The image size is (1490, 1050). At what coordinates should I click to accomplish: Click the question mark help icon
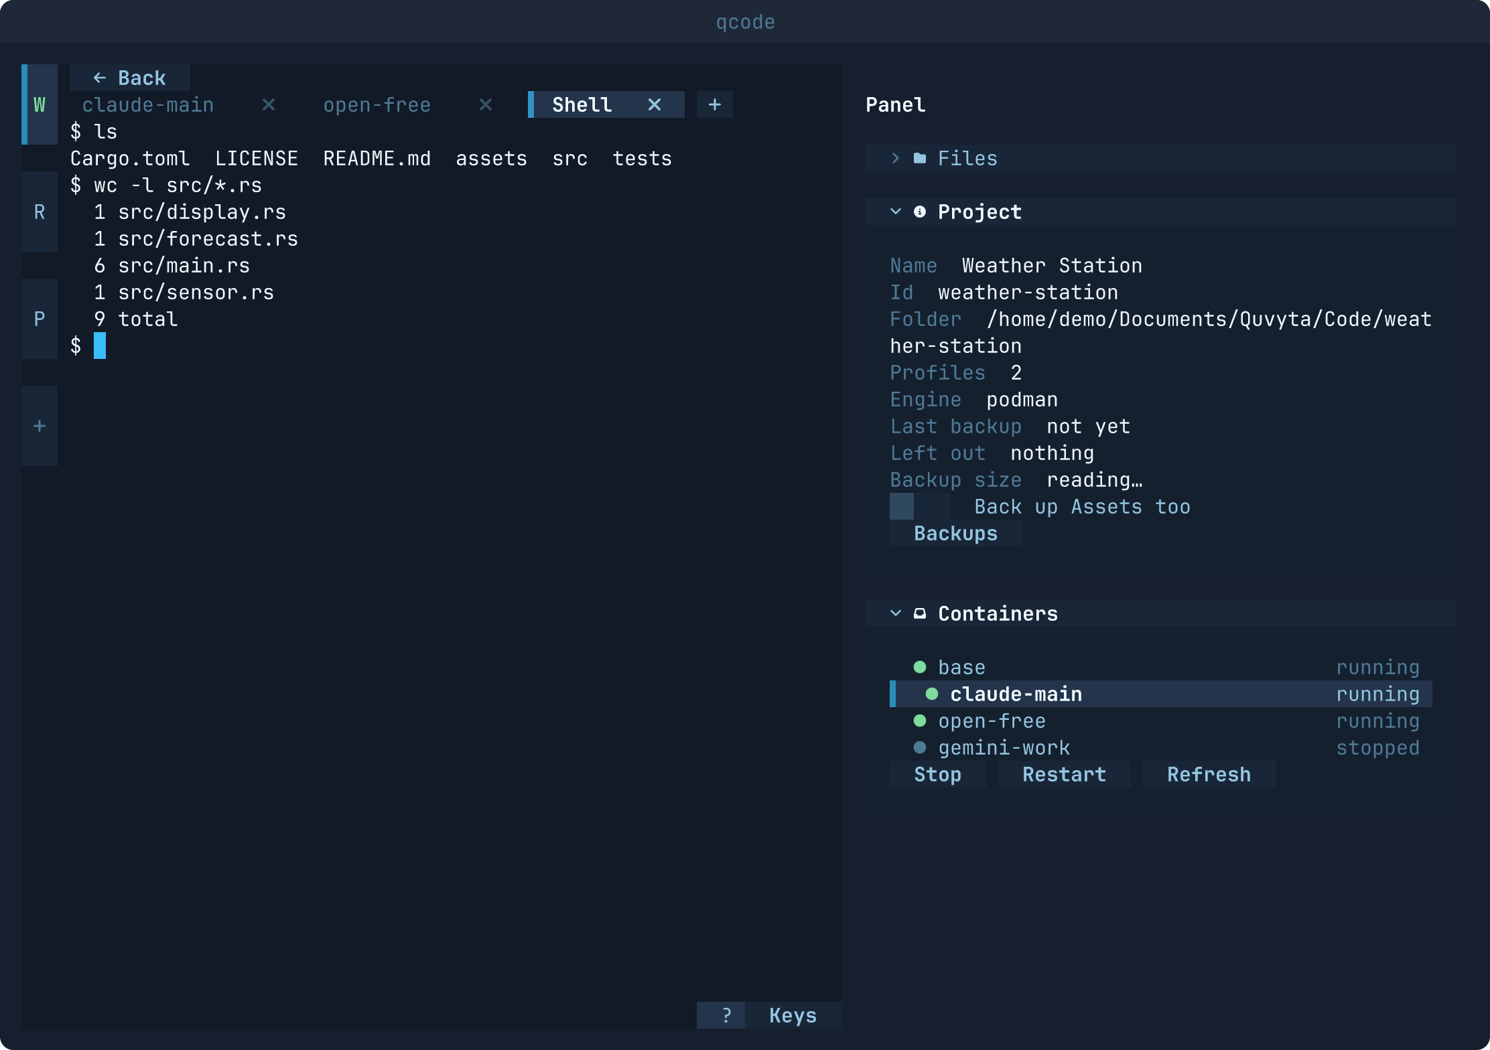[x=727, y=1015]
